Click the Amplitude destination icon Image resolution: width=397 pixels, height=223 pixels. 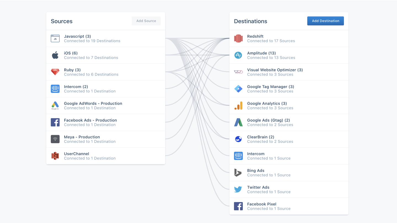[238, 55]
